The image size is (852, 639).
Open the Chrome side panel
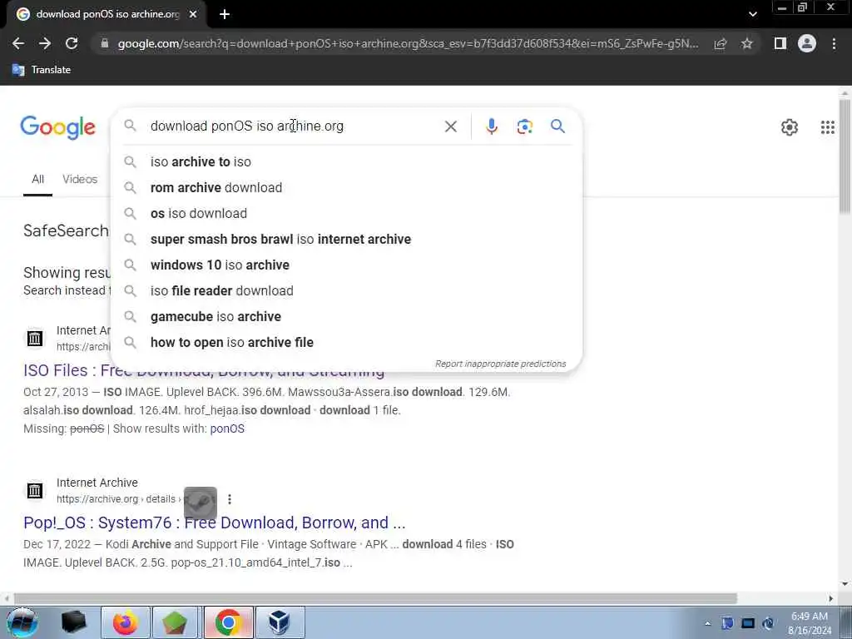click(780, 43)
